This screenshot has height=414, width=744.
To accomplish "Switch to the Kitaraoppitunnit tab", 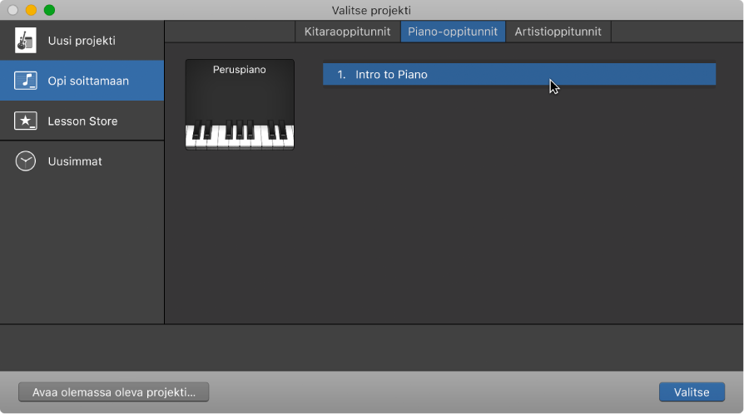I will point(347,32).
